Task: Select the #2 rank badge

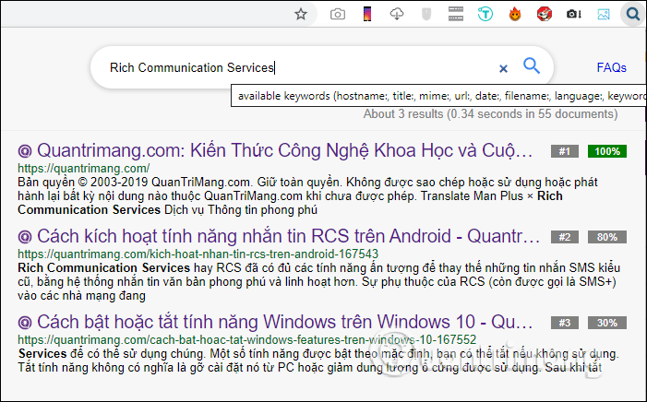Action: [x=565, y=237]
